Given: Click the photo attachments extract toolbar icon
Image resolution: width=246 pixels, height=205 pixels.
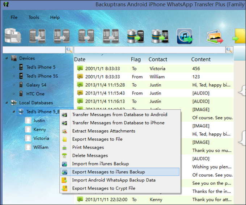Looking at the screenshot, I should [x=215, y=37].
